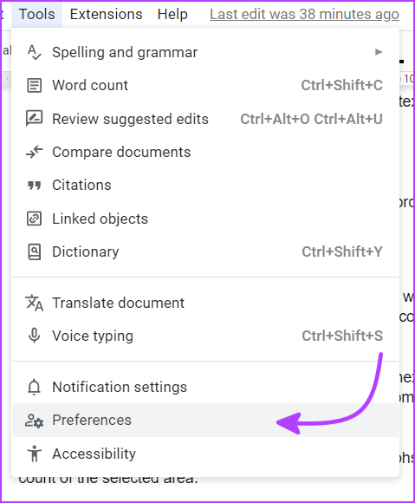This screenshot has width=415, height=503.
Task: Open the Extensions menu
Action: pos(106,14)
